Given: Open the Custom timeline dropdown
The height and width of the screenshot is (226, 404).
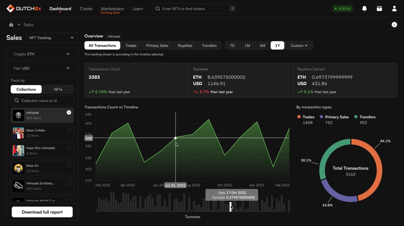Looking at the screenshot, I should point(299,45).
